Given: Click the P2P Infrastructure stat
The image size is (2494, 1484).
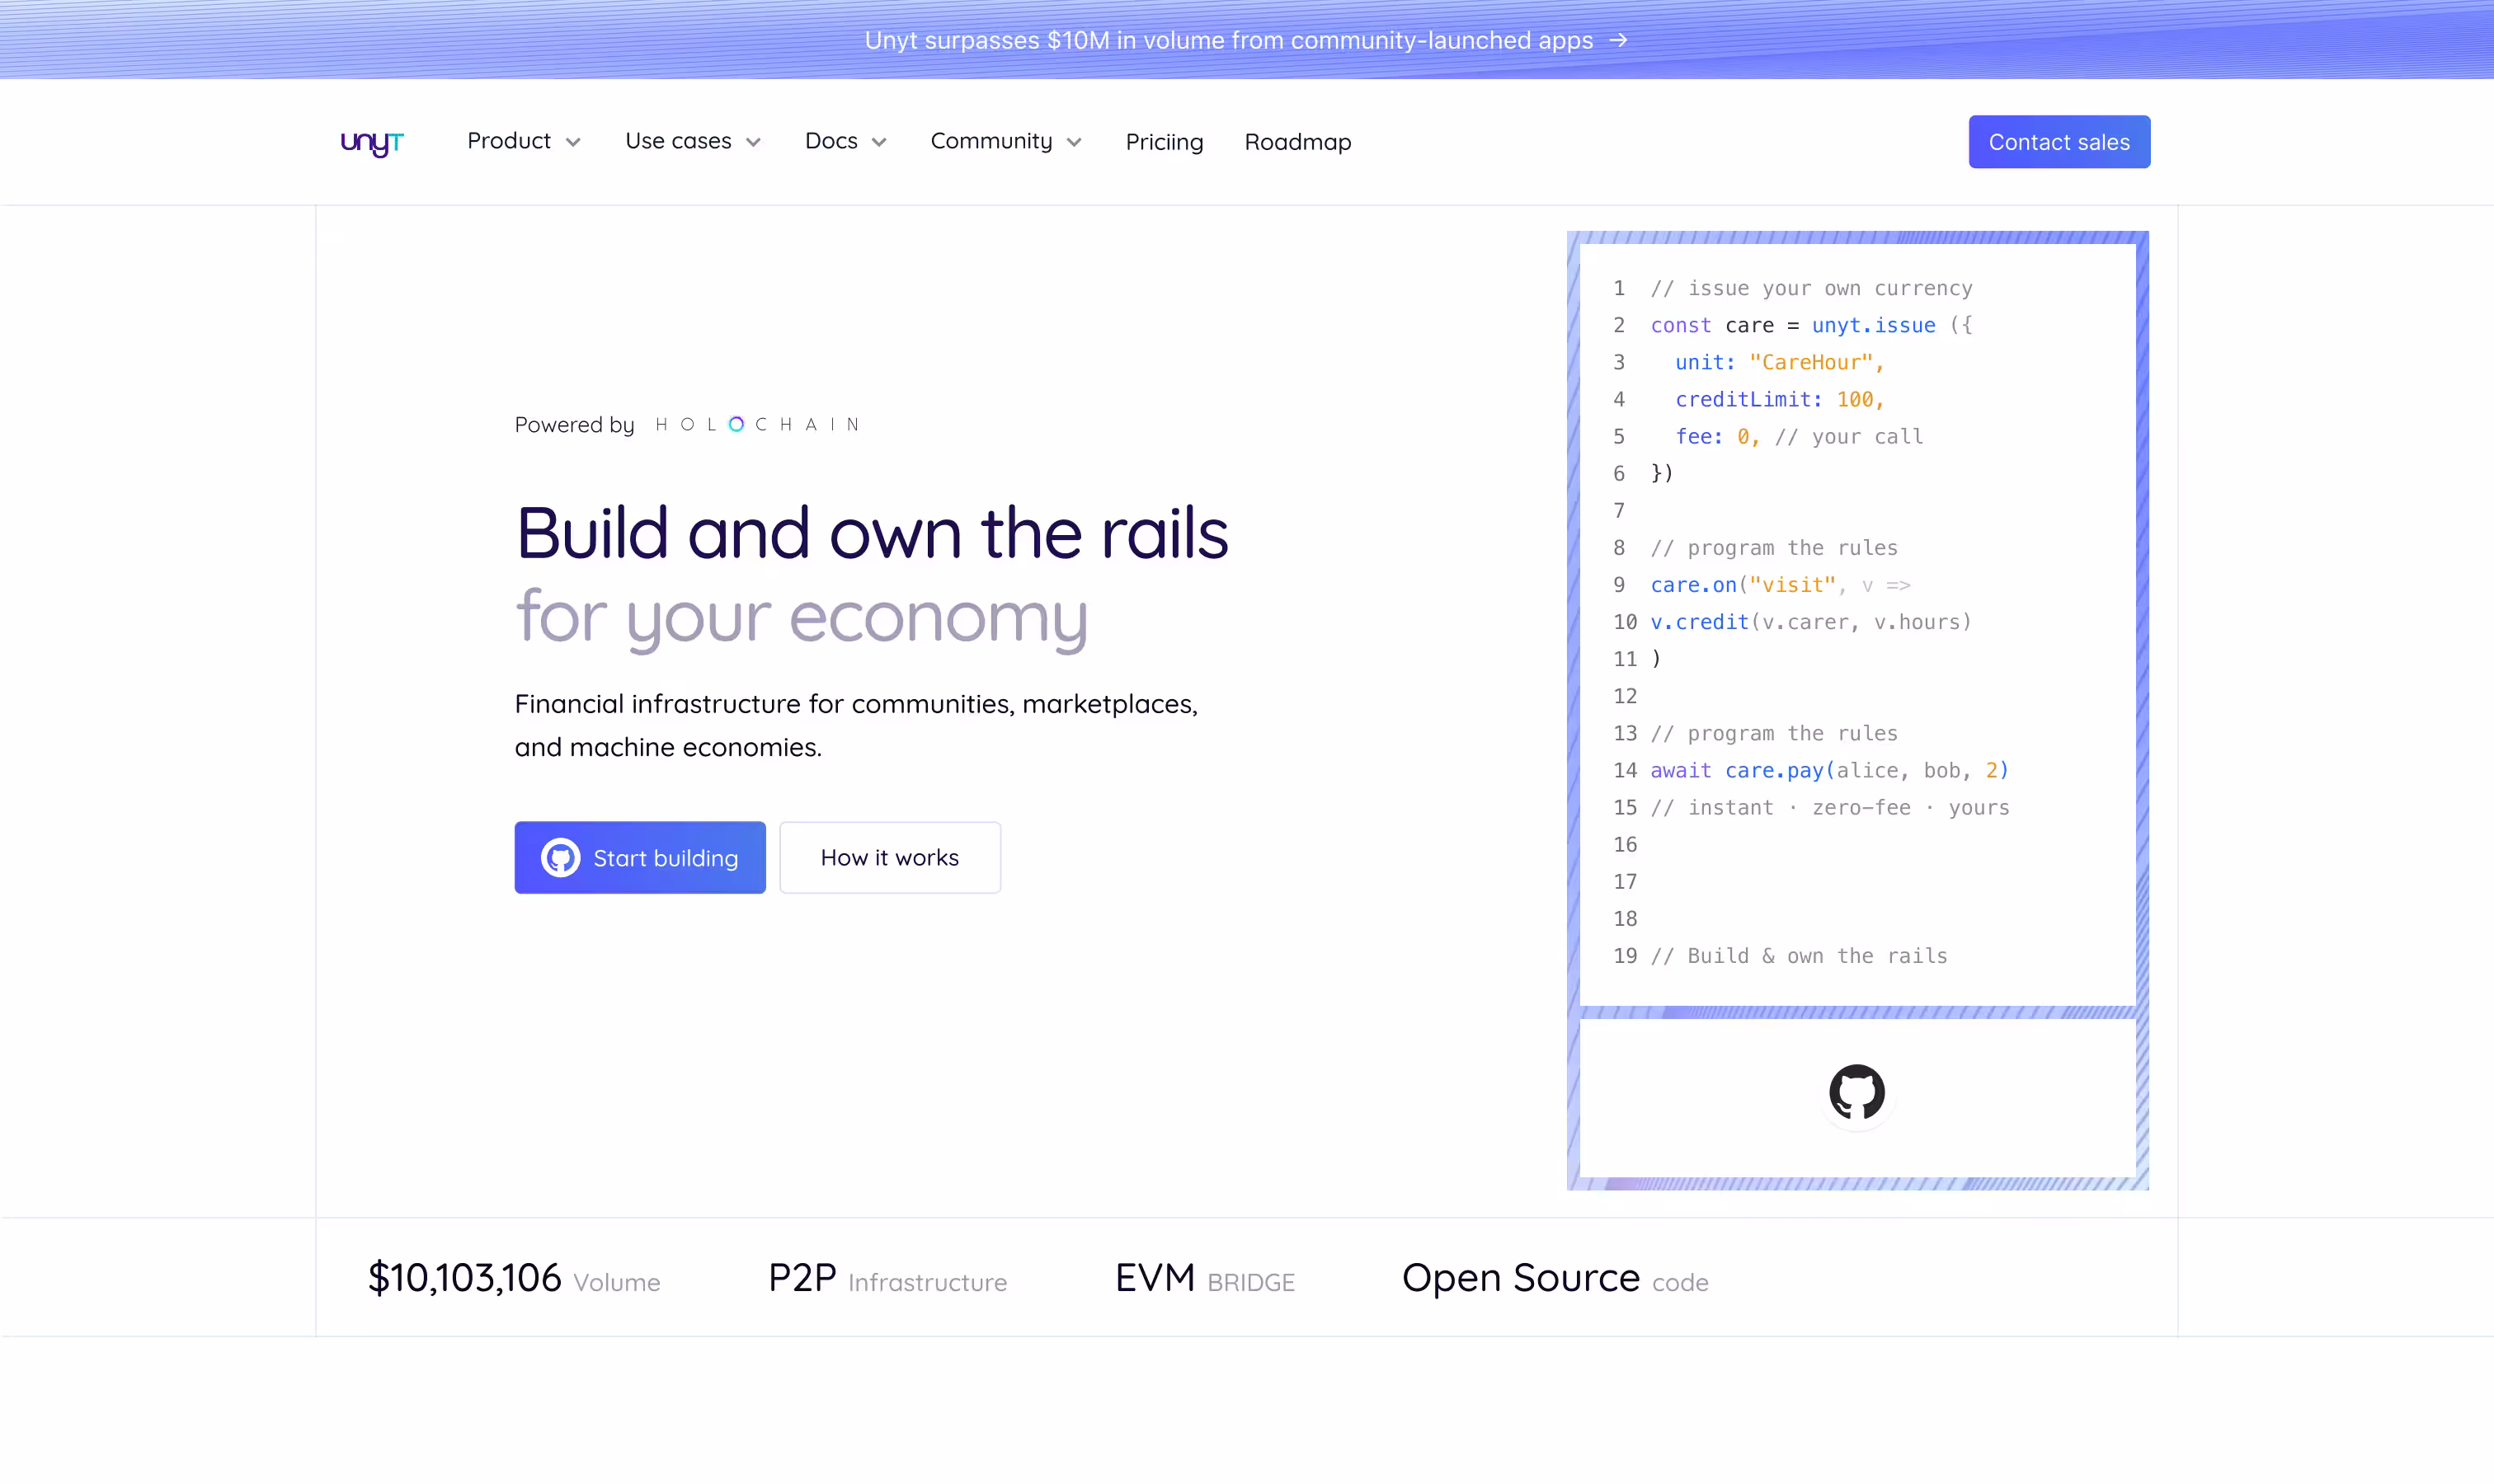Looking at the screenshot, I should click(887, 1278).
